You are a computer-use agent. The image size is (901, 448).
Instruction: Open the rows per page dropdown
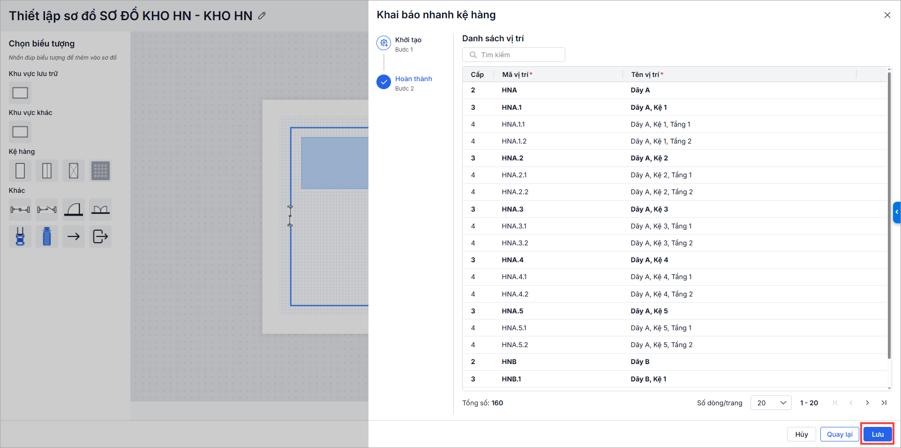coord(771,403)
